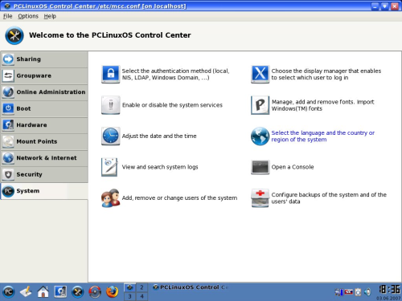Click the network monitor tray icon
Screen dimensions: 402x301
point(338,292)
